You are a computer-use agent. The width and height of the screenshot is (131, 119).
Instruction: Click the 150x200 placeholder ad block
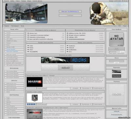[117, 95]
